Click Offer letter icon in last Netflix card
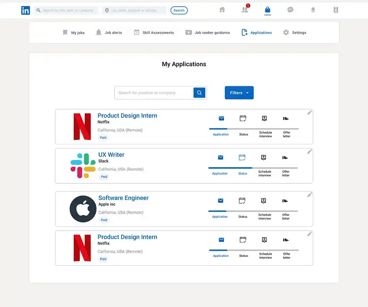 click(x=286, y=239)
